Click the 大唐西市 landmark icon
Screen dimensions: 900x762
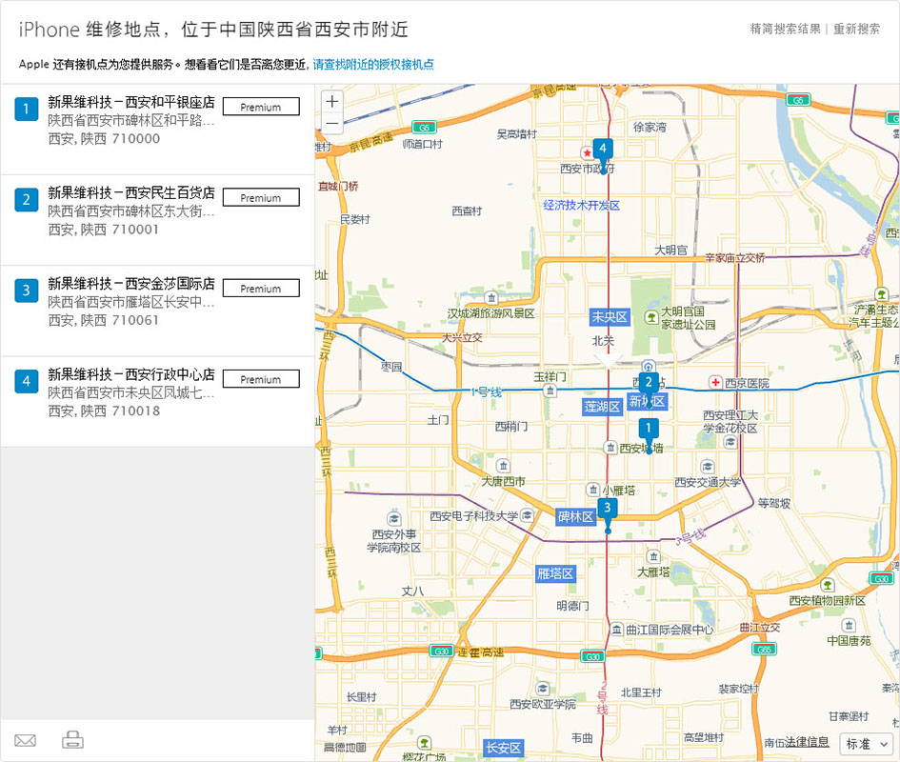coord(503,465)
